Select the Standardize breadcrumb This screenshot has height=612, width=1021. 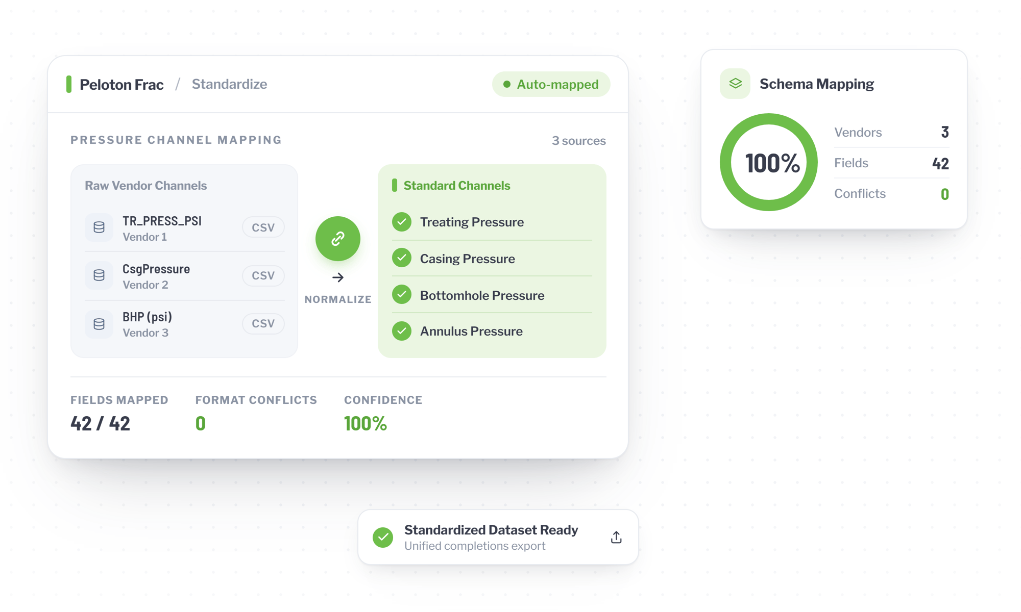[x=229, y=84]
